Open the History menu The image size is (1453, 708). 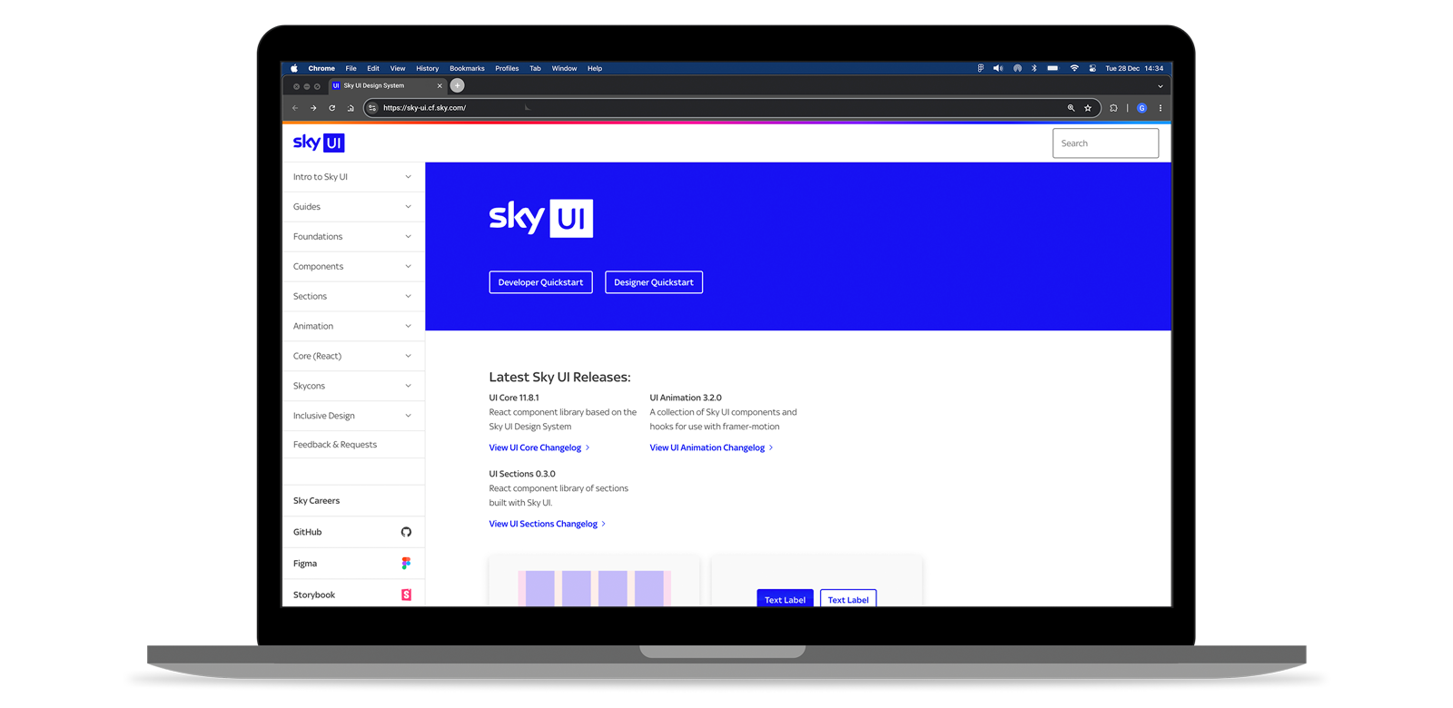tap(427, 68)
